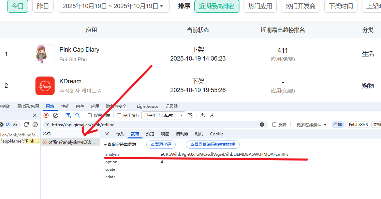Open the 启动器 request tab
Image resolution: width=381 pixels, height=199 pixels.
click(x=182, y=134)
